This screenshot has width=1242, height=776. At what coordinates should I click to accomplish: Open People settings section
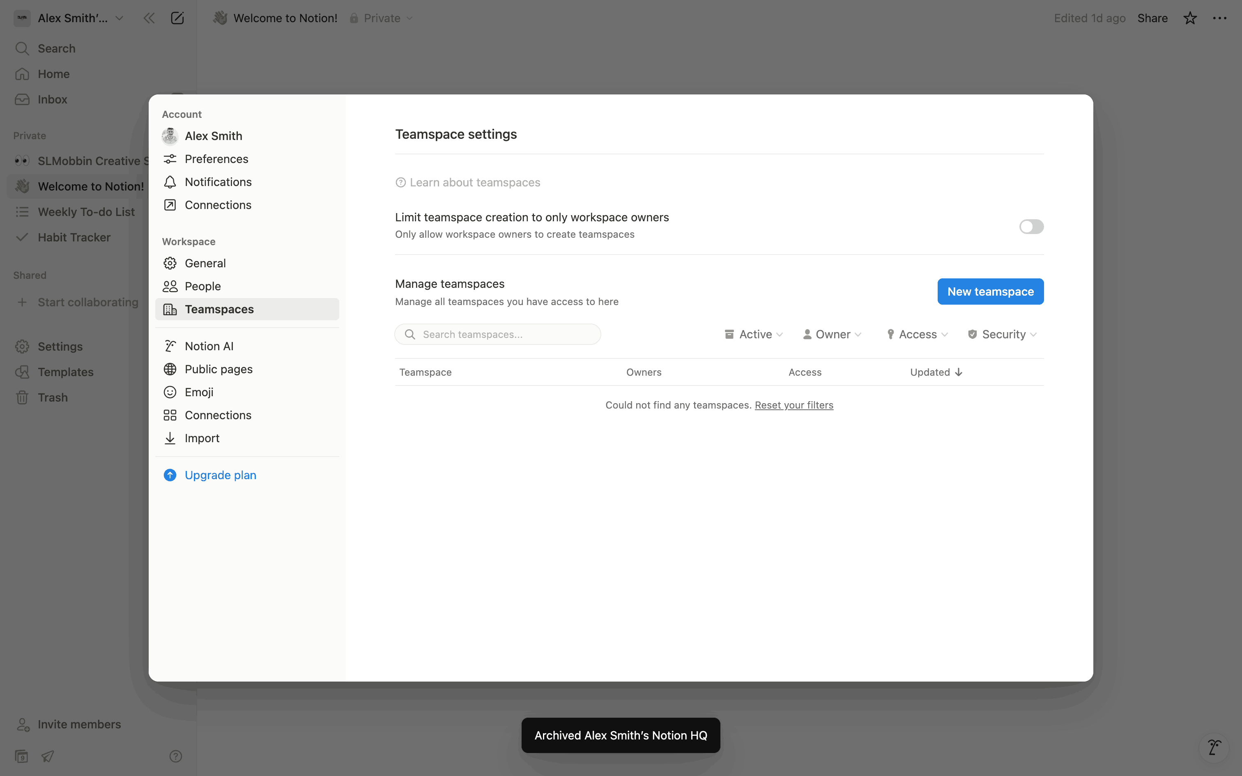coord(203,287)
